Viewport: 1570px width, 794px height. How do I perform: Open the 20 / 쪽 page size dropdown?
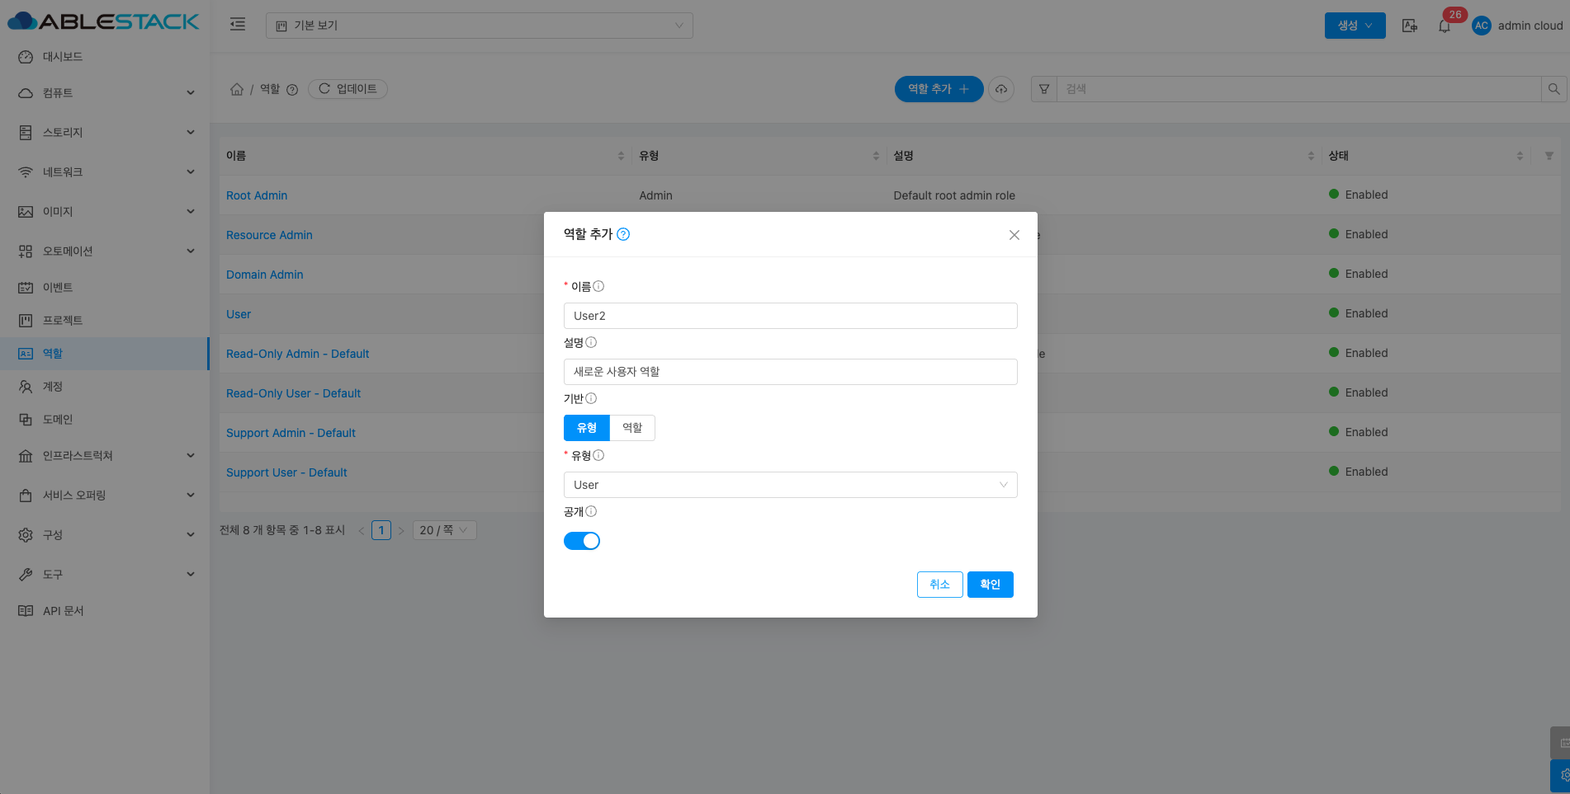(x=444, y=530)
